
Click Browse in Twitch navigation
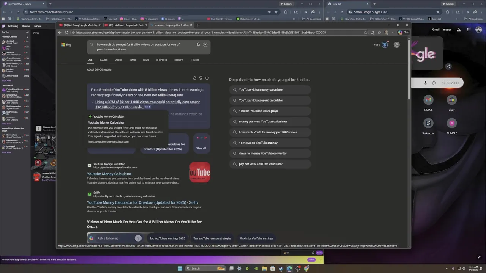tap(26, 26)
